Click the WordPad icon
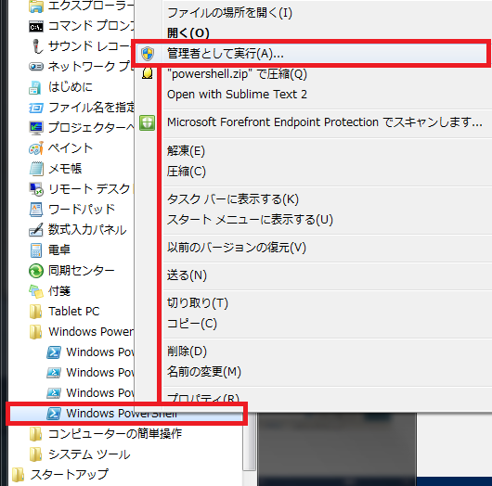 pos(36,210)
